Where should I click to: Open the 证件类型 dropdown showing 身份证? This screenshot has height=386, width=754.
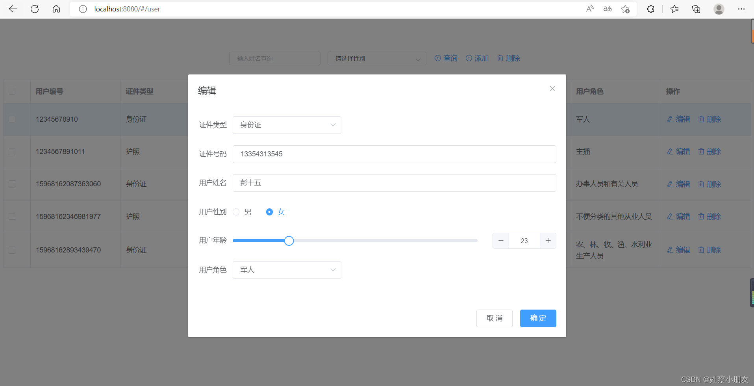pyautogui.click(x=287, y=125)
